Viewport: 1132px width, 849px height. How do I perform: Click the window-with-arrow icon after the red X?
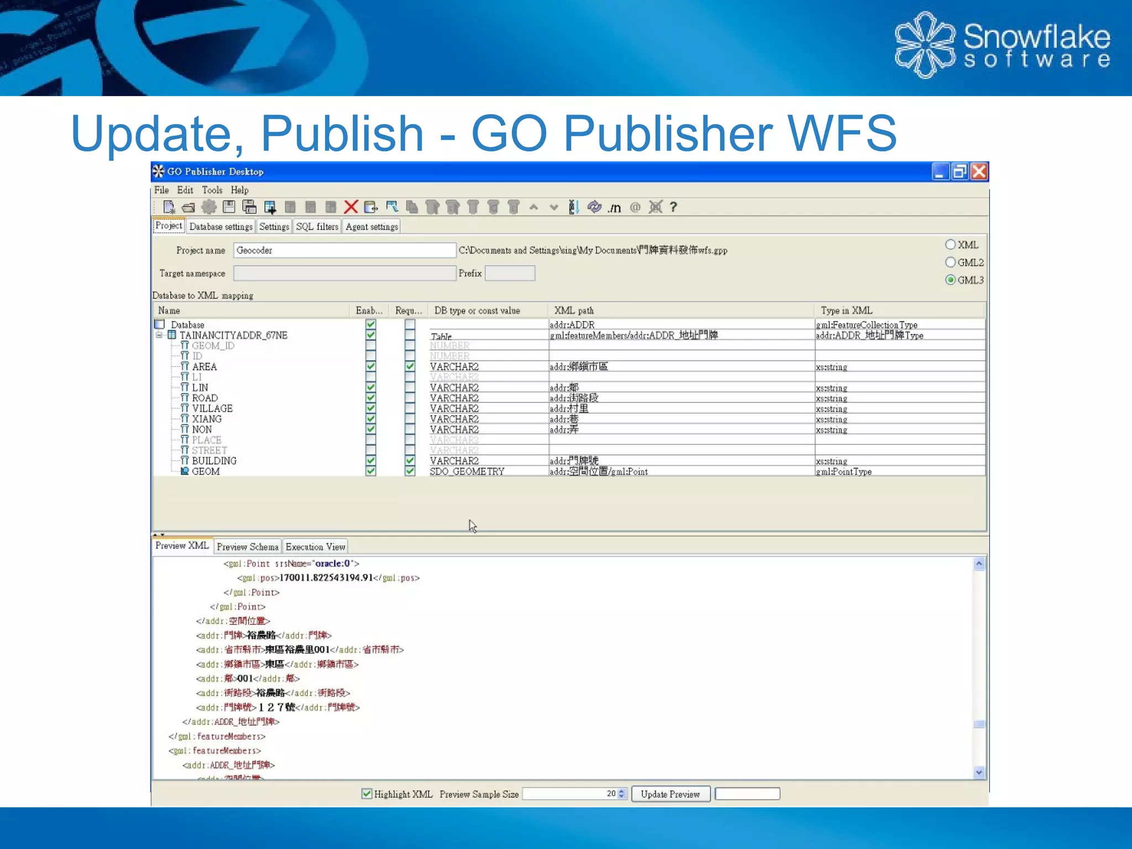point(371,207)
